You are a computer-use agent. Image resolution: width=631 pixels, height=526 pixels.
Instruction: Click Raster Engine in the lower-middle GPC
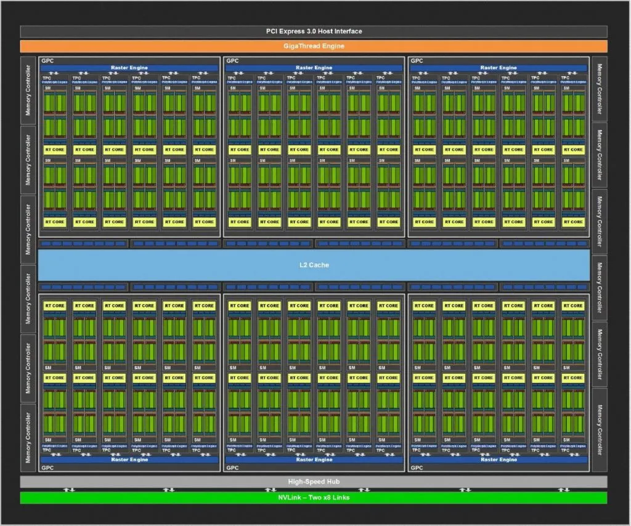coord(314,459)
